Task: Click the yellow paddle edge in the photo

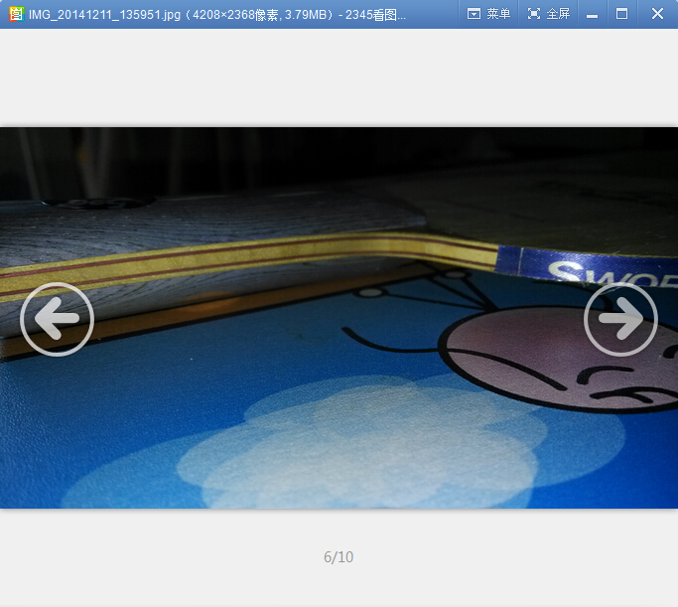Action: coord(298,250)
